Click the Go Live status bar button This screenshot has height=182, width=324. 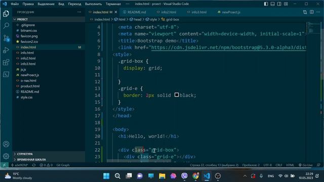click(306, 165)
